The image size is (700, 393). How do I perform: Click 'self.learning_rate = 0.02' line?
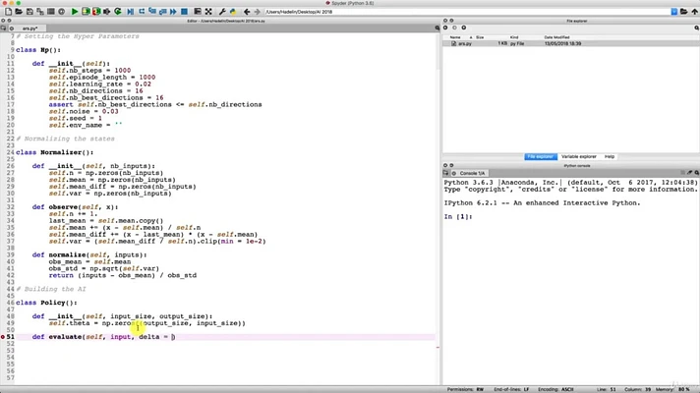[x=100, y=84]
